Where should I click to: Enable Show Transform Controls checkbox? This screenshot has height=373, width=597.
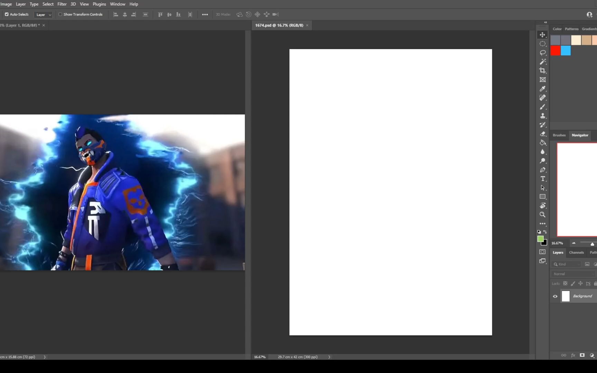(60, 15)
